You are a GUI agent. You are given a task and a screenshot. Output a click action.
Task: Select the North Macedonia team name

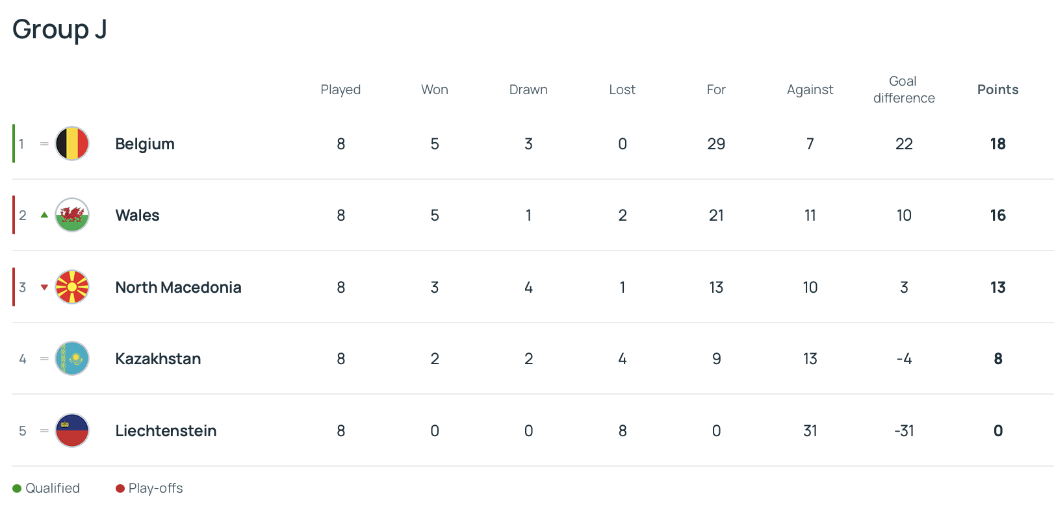178,288
